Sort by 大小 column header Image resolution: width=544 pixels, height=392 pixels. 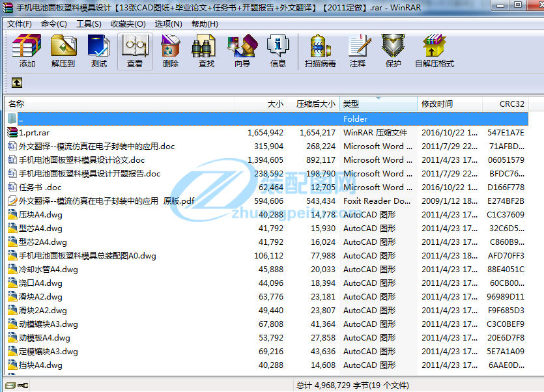[x=261, y=104]
